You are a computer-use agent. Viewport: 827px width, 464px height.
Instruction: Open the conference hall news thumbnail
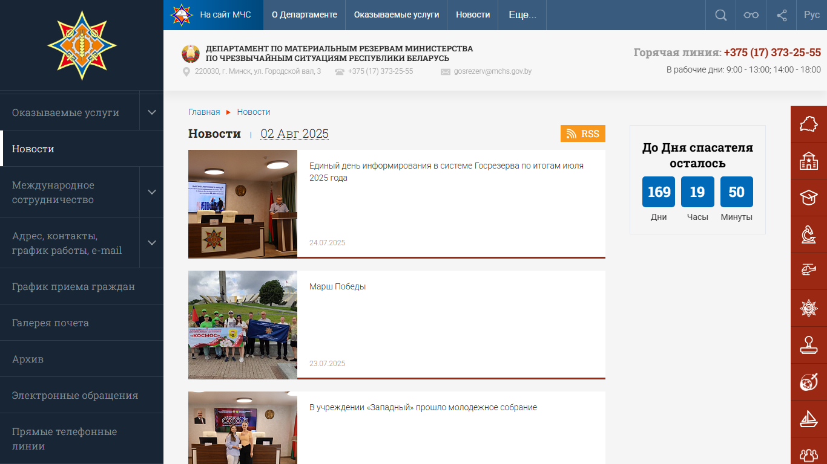click(x=243, y=204)
